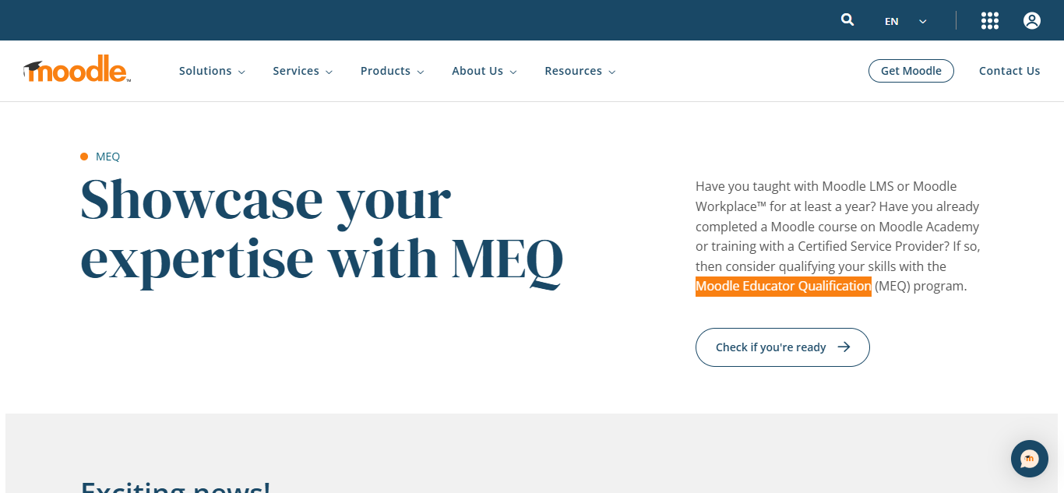Click the Products menu item
Image resolution: width=1064 pixels, height=493 pixels.
(386, 71)
